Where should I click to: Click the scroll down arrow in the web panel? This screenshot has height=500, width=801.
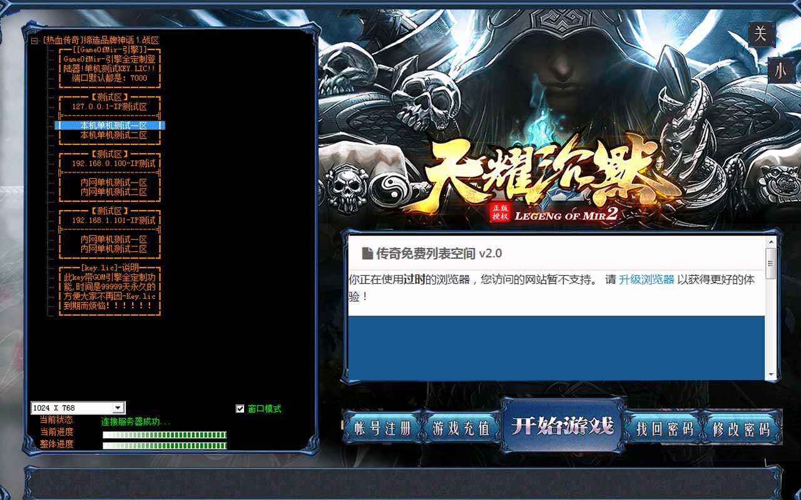pos(771,375)
